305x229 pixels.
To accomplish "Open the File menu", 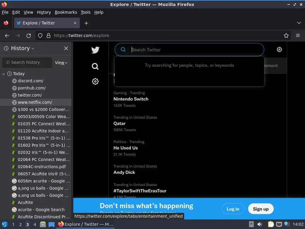I will [x=5, y=12].
